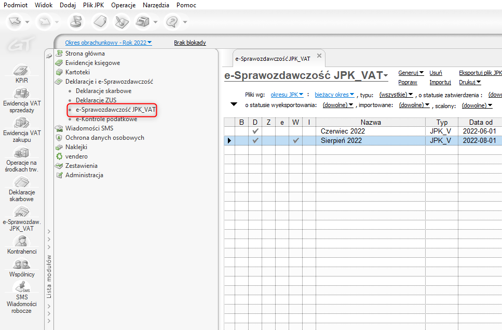Click the Brak blokady link
Viewport: 502px width, 330px height.
pos(190,43)
